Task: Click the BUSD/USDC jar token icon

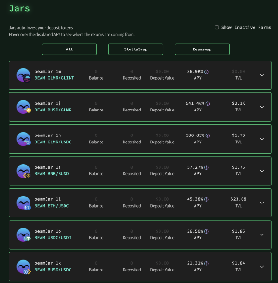Action: [24, 267]
